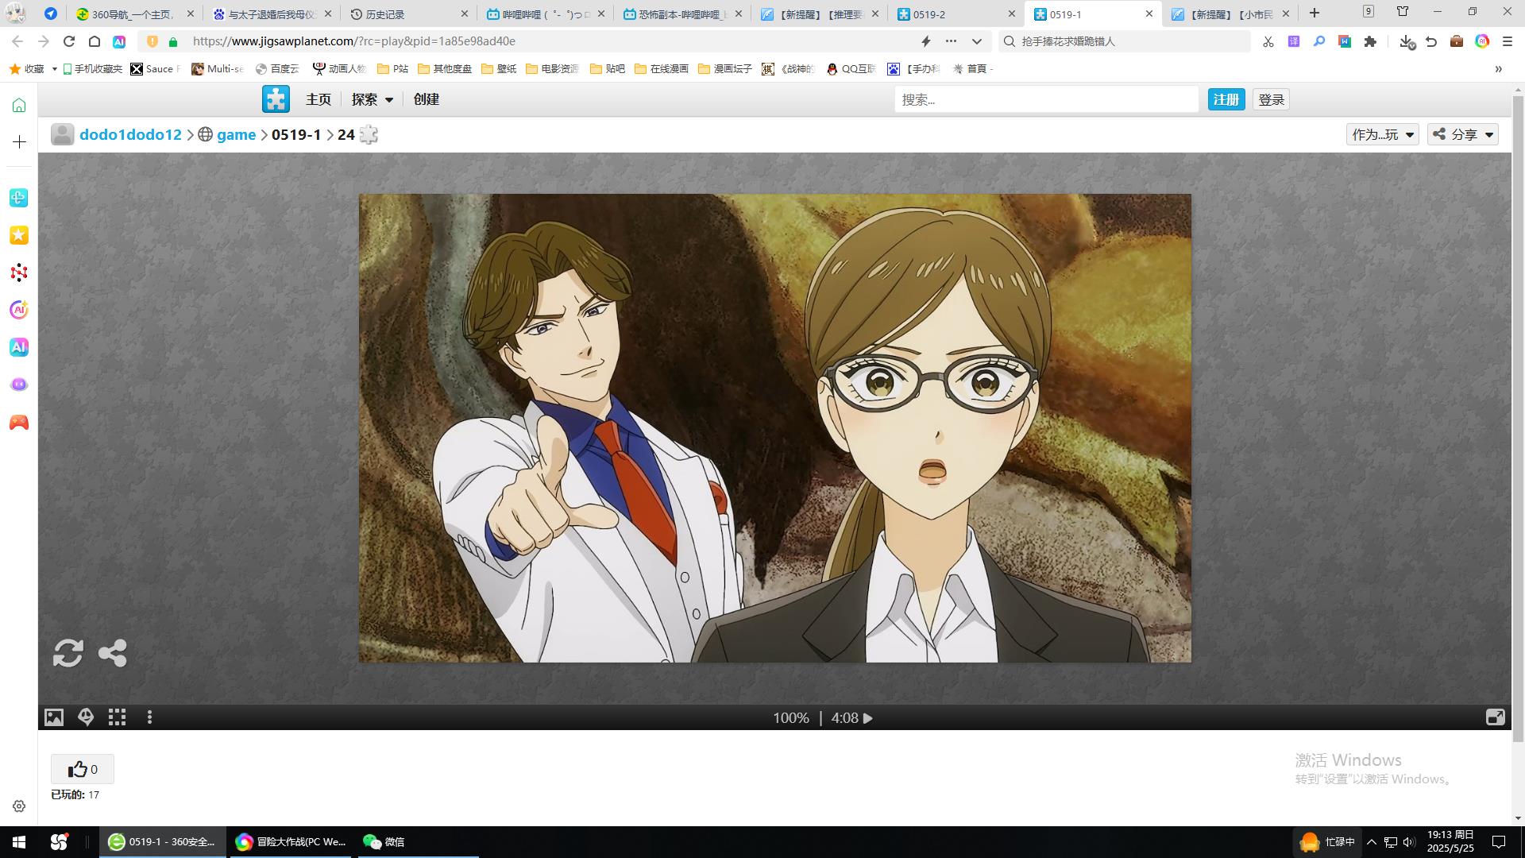Switch to the 360导航 tab
The width and height of the screenshot is (1525, 858).
(x=135, y=14)
